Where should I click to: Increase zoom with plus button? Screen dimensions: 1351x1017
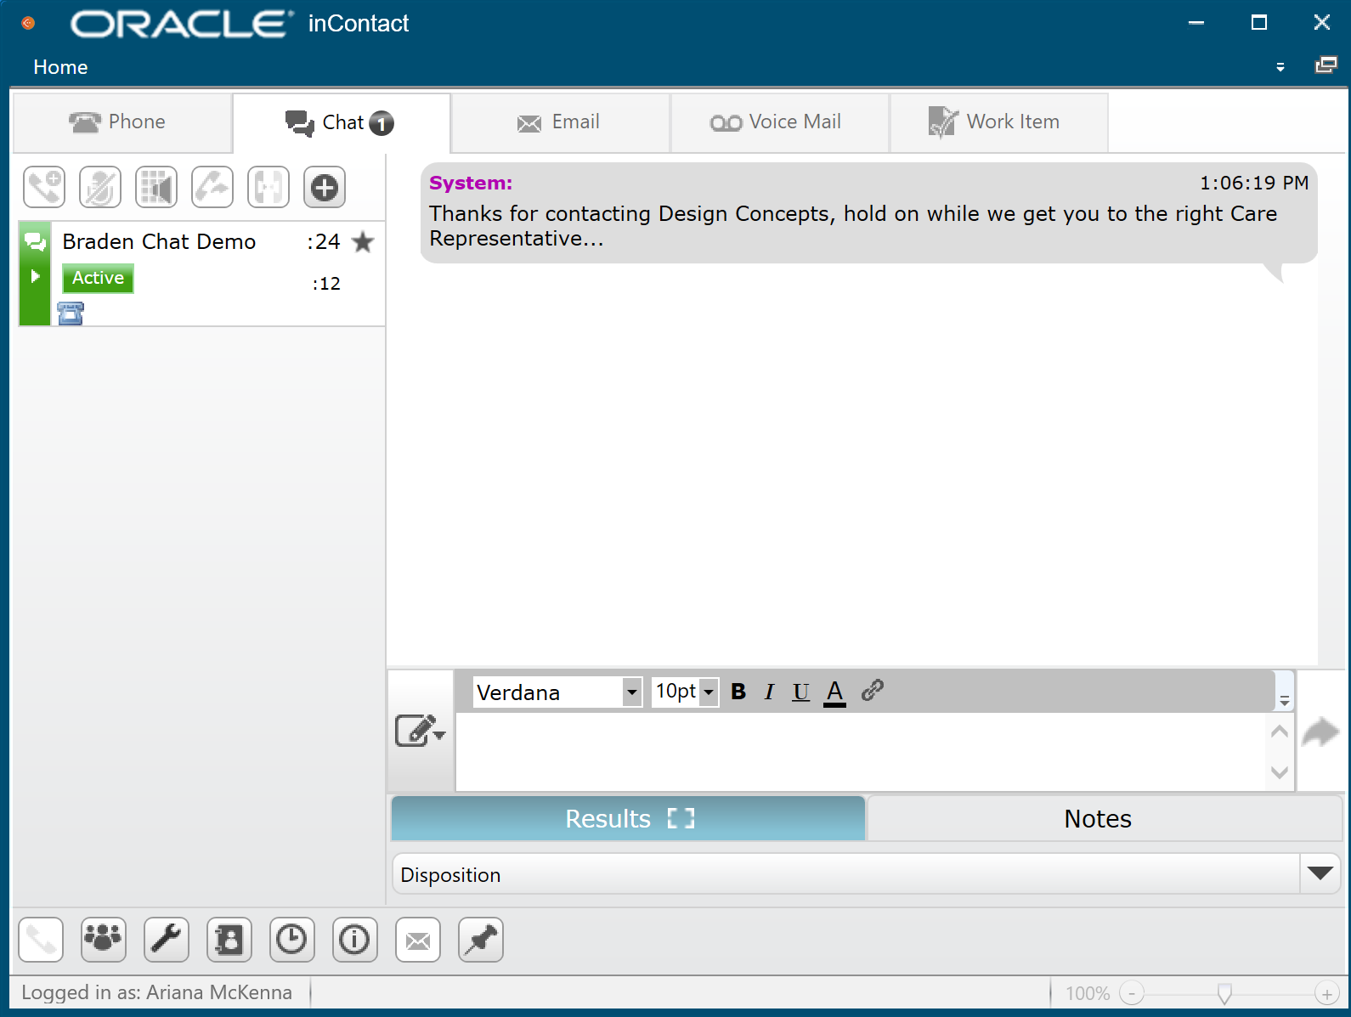(x=1326, y=993)
